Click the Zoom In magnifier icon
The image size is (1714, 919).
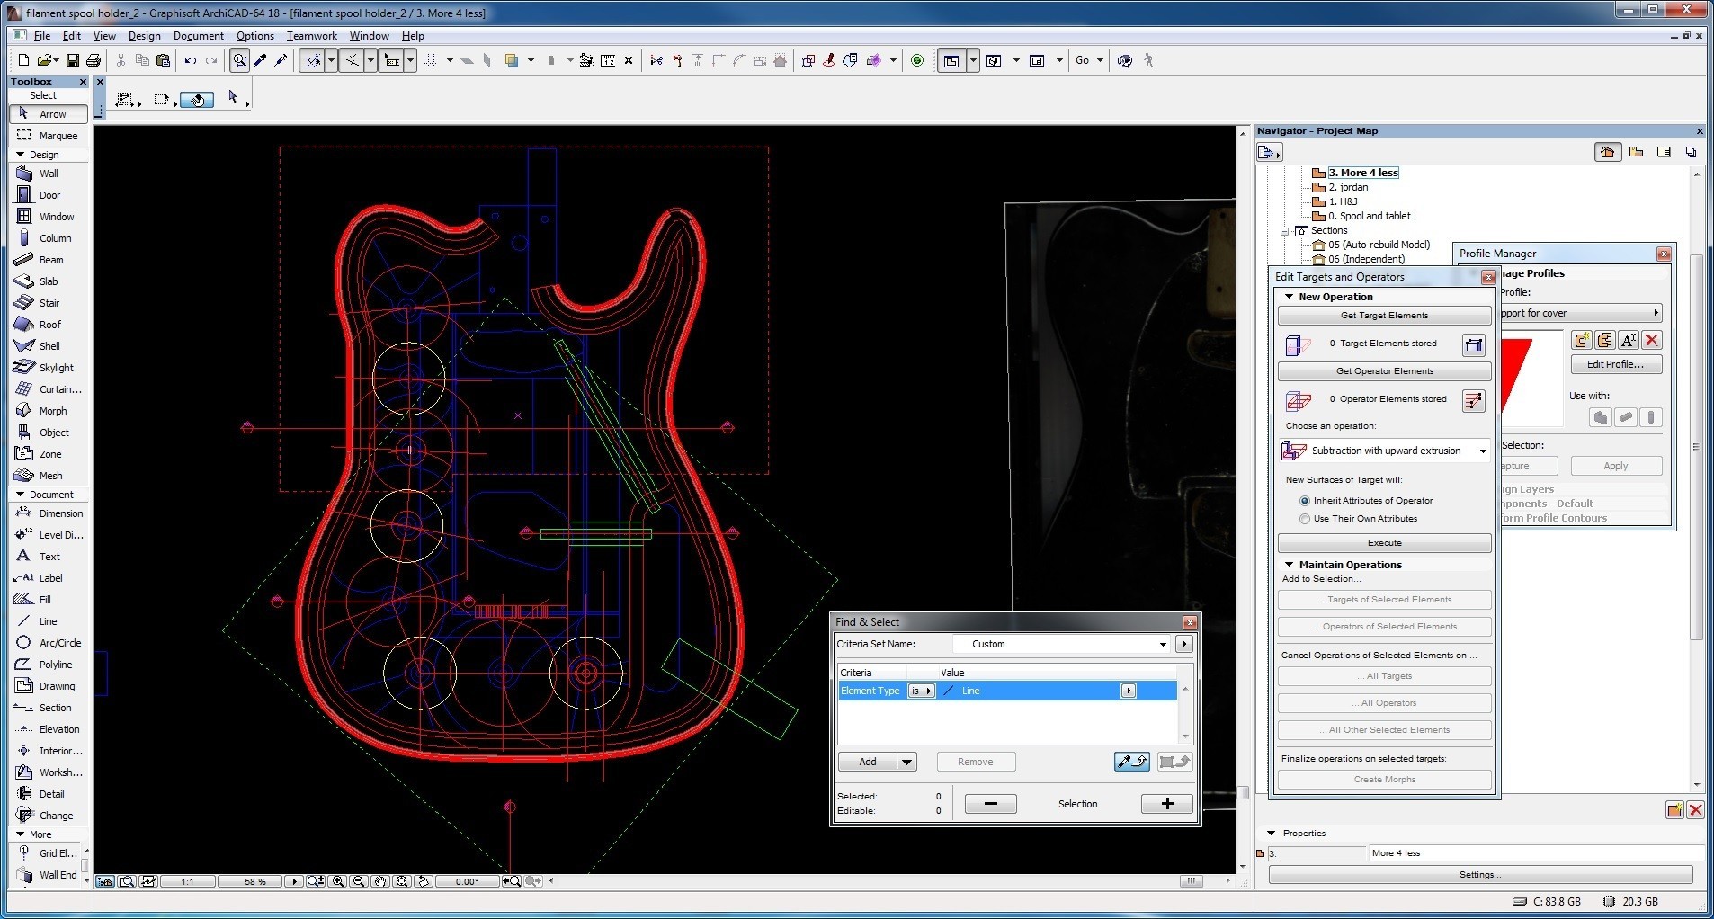pyautogui.click(x=338, y=881)
